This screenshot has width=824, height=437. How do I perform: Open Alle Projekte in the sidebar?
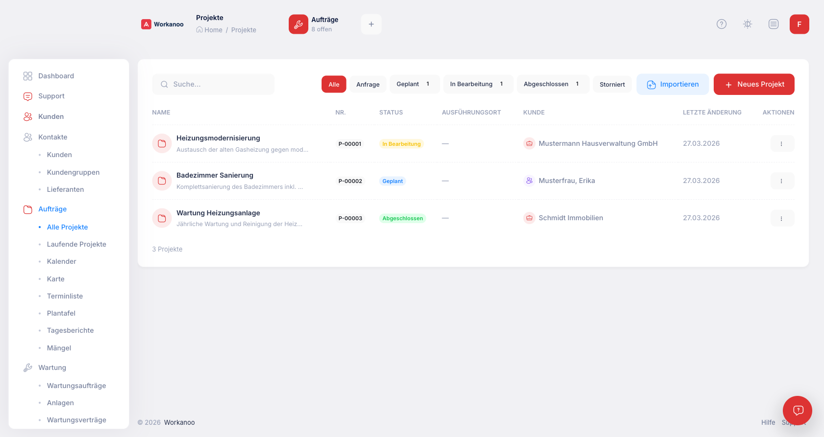67,227
